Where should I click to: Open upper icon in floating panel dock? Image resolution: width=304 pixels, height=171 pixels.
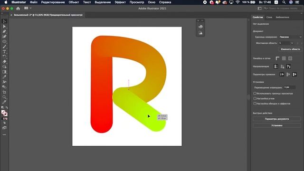[x=200, y=27]
